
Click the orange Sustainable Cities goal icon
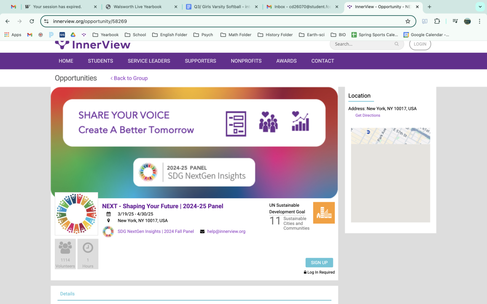point(324,213)
